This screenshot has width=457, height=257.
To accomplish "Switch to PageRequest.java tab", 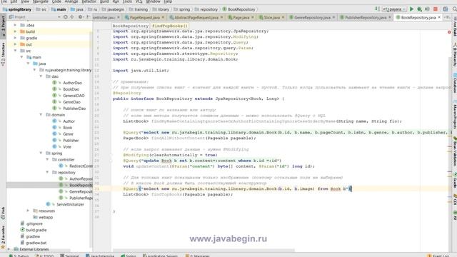I will pos(144,17).
